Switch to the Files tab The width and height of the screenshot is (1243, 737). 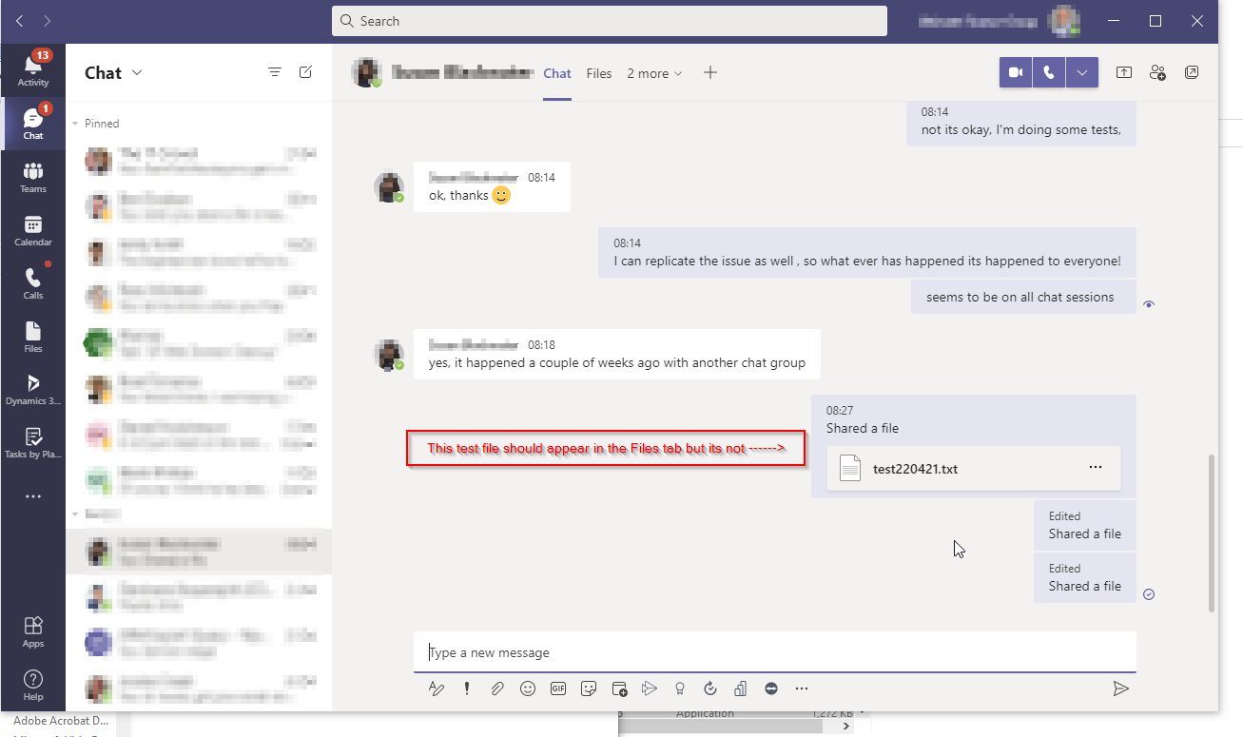tap(599, 73)
